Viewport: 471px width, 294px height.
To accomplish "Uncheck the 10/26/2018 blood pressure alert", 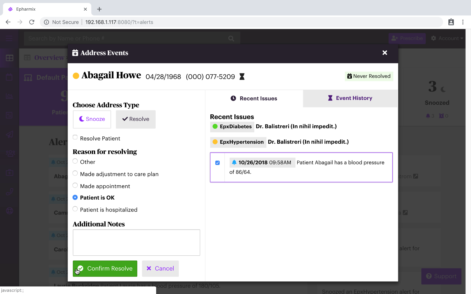I will coord(218,163).
